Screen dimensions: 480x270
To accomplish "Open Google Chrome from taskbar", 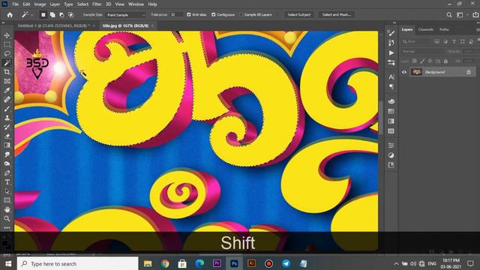I will [x=165, y=263].
